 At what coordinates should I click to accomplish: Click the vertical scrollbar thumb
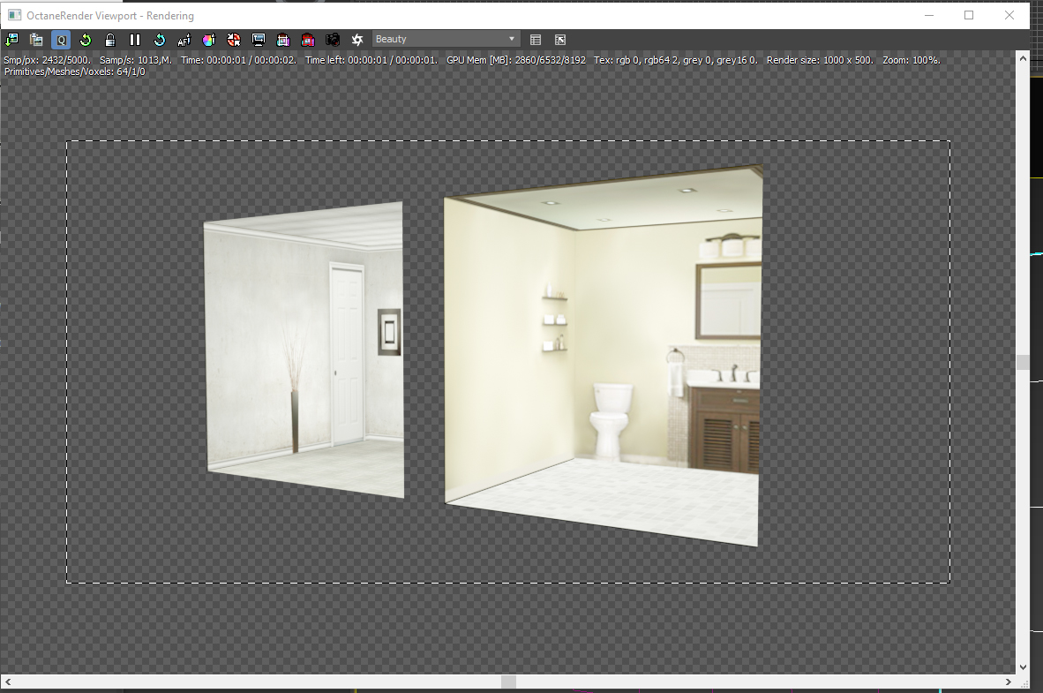pyautogui.click(x=1023, y=362)
